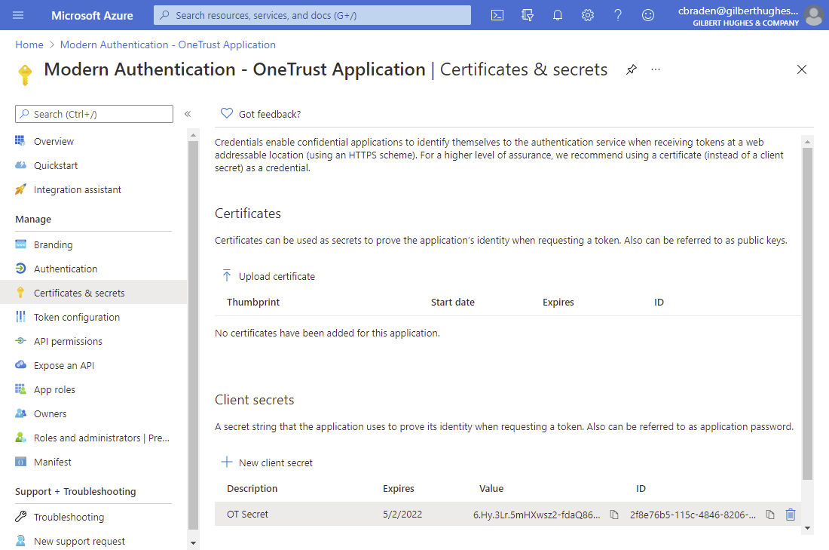Open the Help question mark
The width and height of the screenshot is (829, 550).
click(x=617, y=15)
